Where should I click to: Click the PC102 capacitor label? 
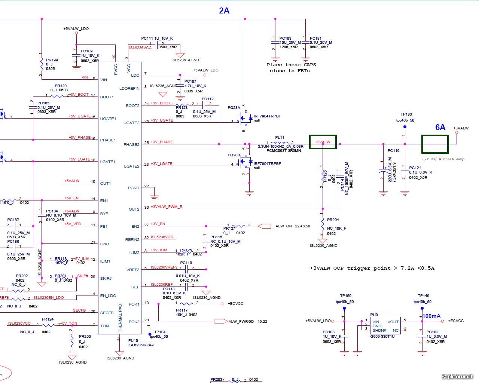pyautogui.click(x=433, y=332)
